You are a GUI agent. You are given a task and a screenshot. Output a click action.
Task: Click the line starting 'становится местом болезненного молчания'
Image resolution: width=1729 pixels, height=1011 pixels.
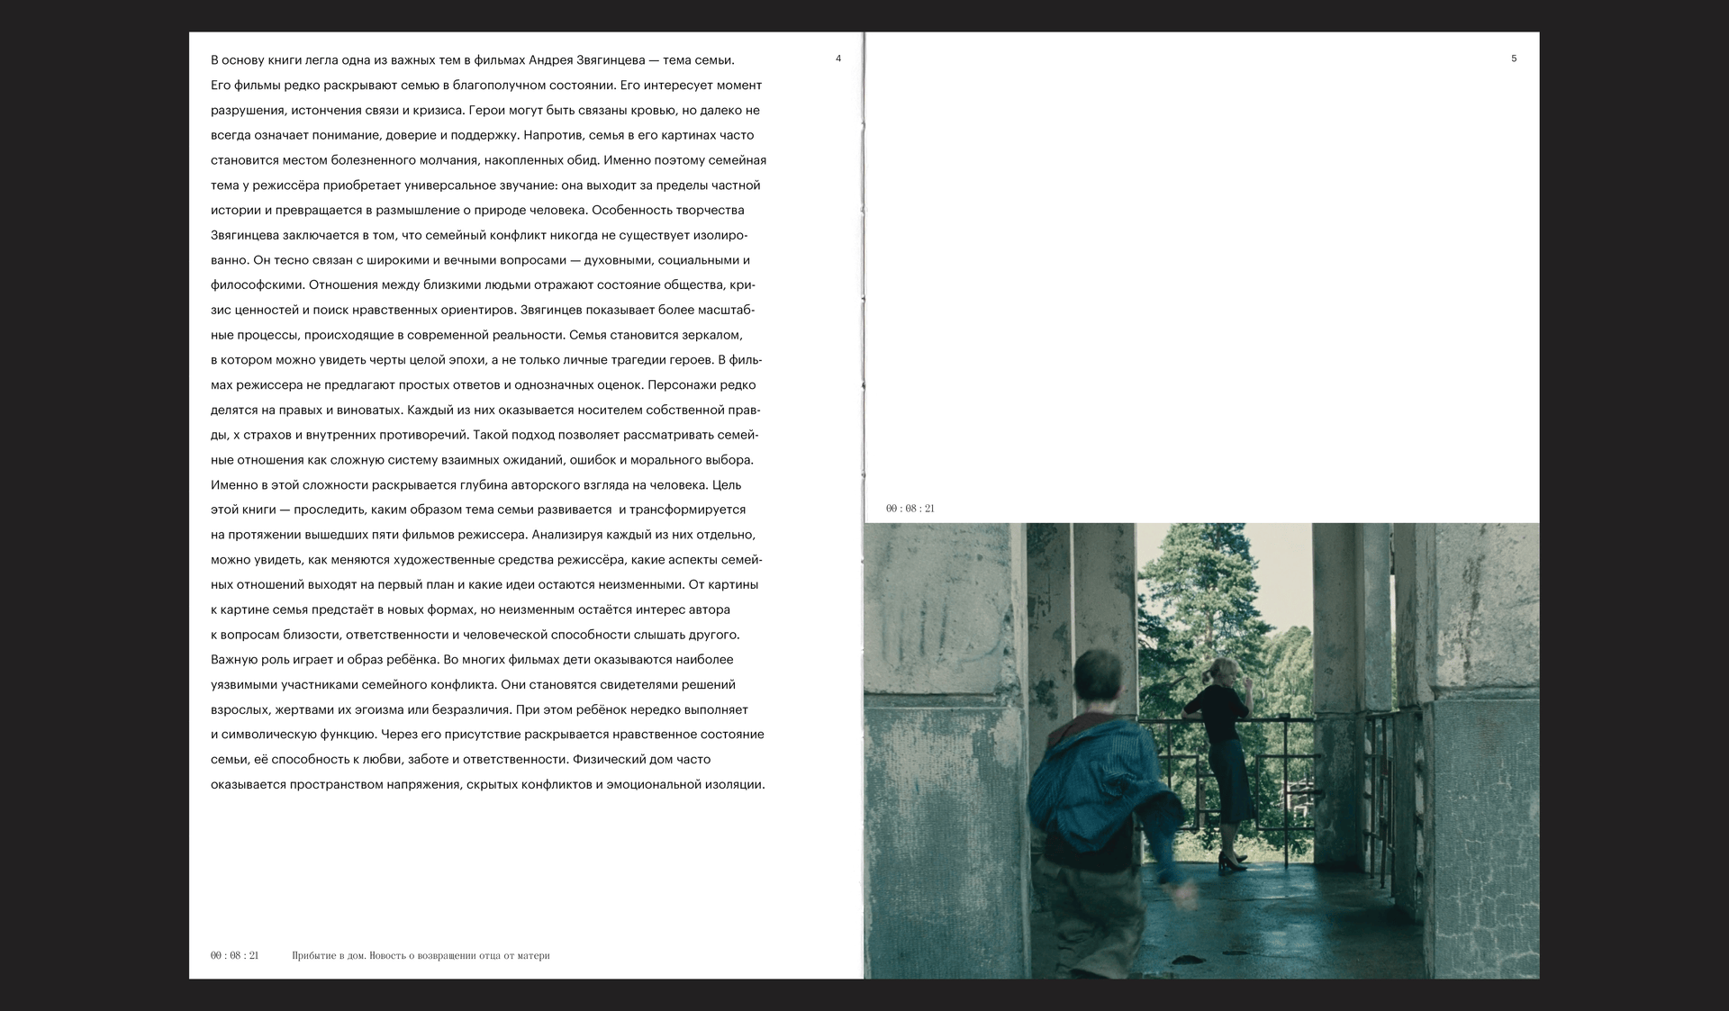click(489, 160)
